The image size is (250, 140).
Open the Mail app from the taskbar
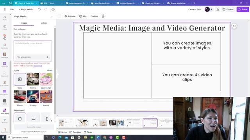click(x=66, y=137)
